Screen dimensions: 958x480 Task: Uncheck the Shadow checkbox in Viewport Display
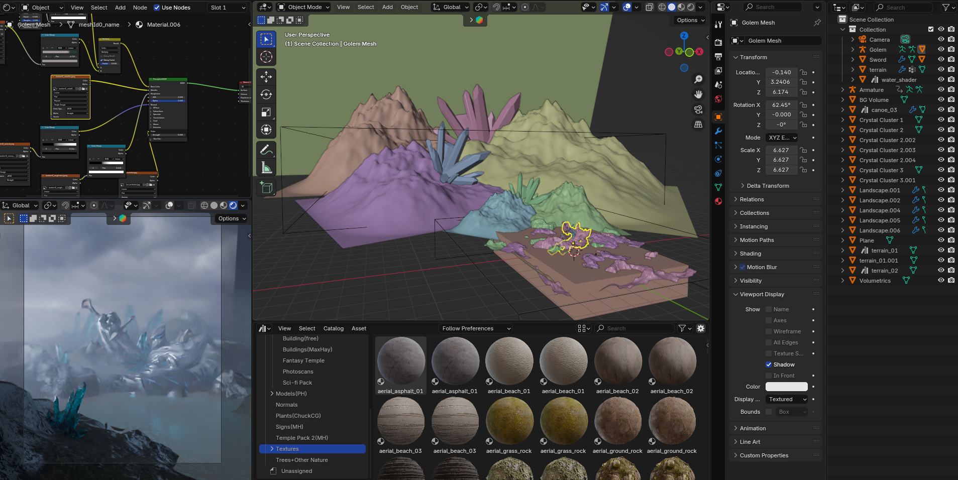(769, 365)
